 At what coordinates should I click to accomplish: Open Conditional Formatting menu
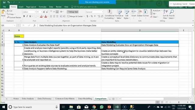[110, 14]
